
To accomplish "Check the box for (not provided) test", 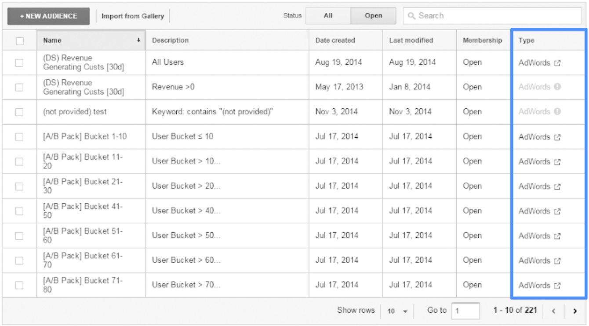I will point(19,112).
